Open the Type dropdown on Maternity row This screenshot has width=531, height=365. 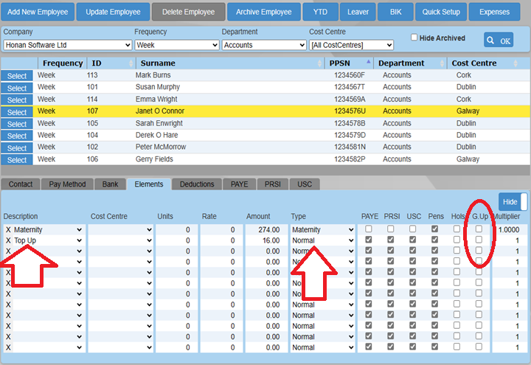click(x=322, y=230)
